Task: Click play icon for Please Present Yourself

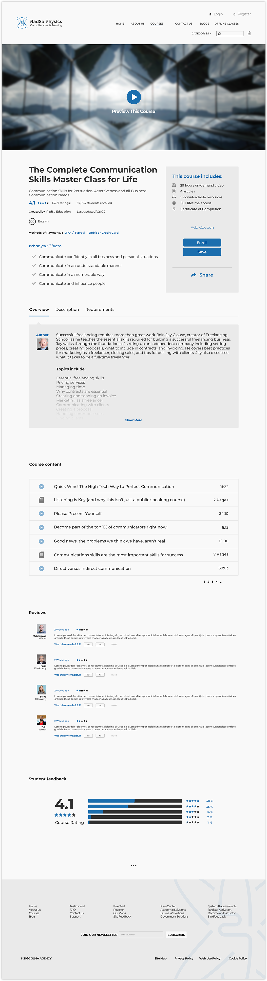Action: [x=42, y=513]
